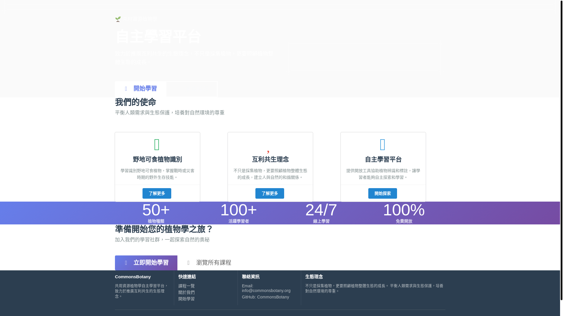Click the icon before 瀏覽所有課程
Image resolution: width=563 pixels, height=316 pixels.
(x=189, y=263)
